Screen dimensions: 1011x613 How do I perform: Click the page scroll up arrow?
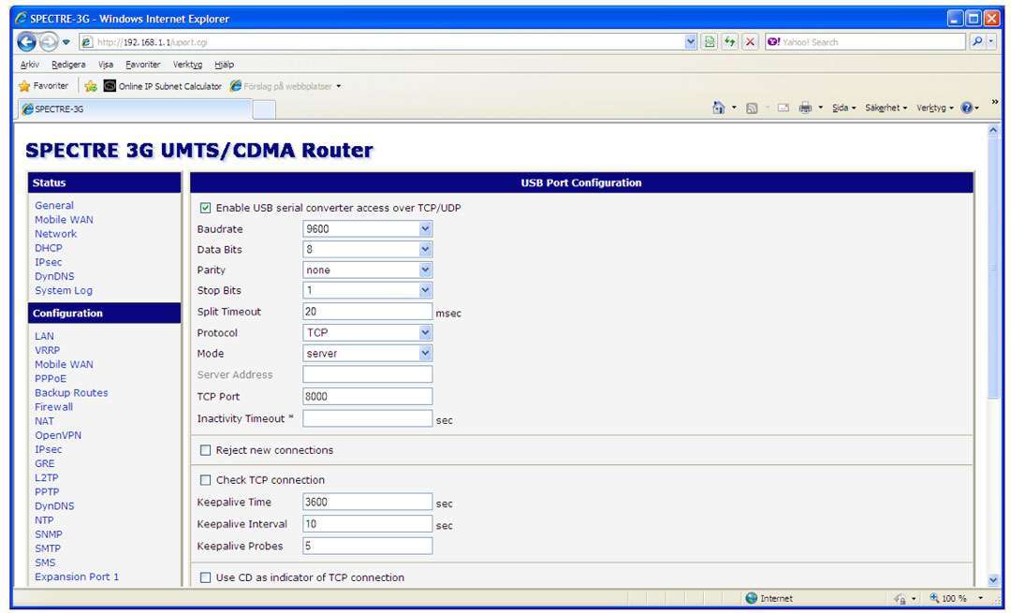coord(993,129)
